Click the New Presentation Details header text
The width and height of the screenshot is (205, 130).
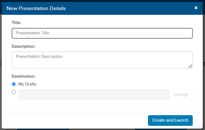36,8
